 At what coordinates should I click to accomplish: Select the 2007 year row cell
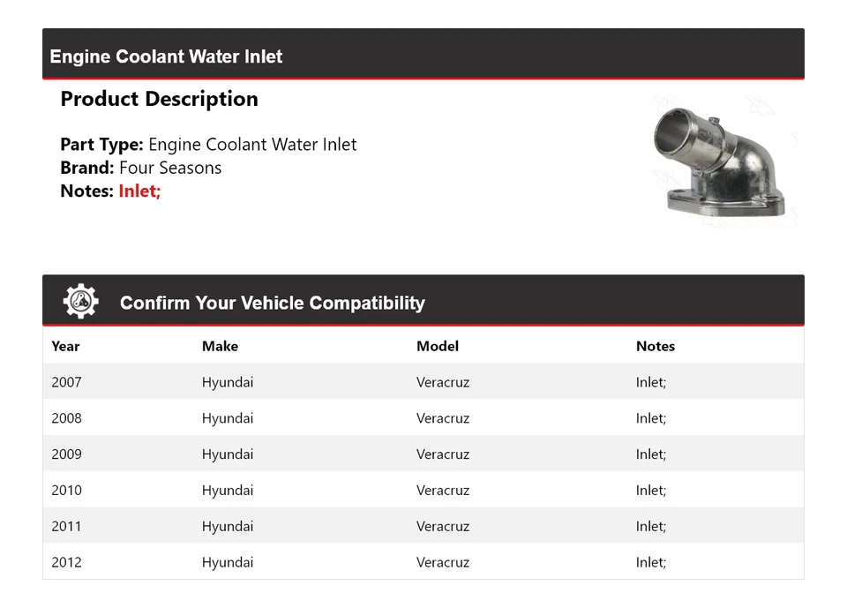66,382
